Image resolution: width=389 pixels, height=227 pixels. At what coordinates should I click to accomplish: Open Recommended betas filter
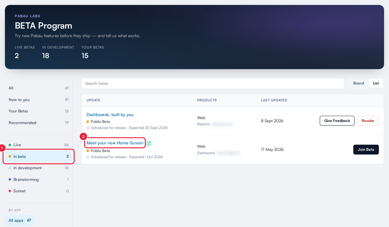coord(39,123)
